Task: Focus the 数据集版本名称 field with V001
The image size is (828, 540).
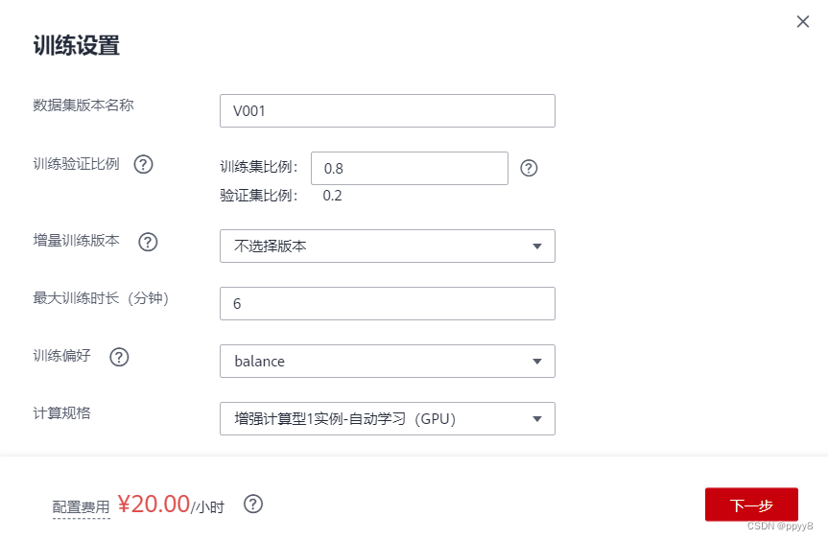Action: pos(387,110)
